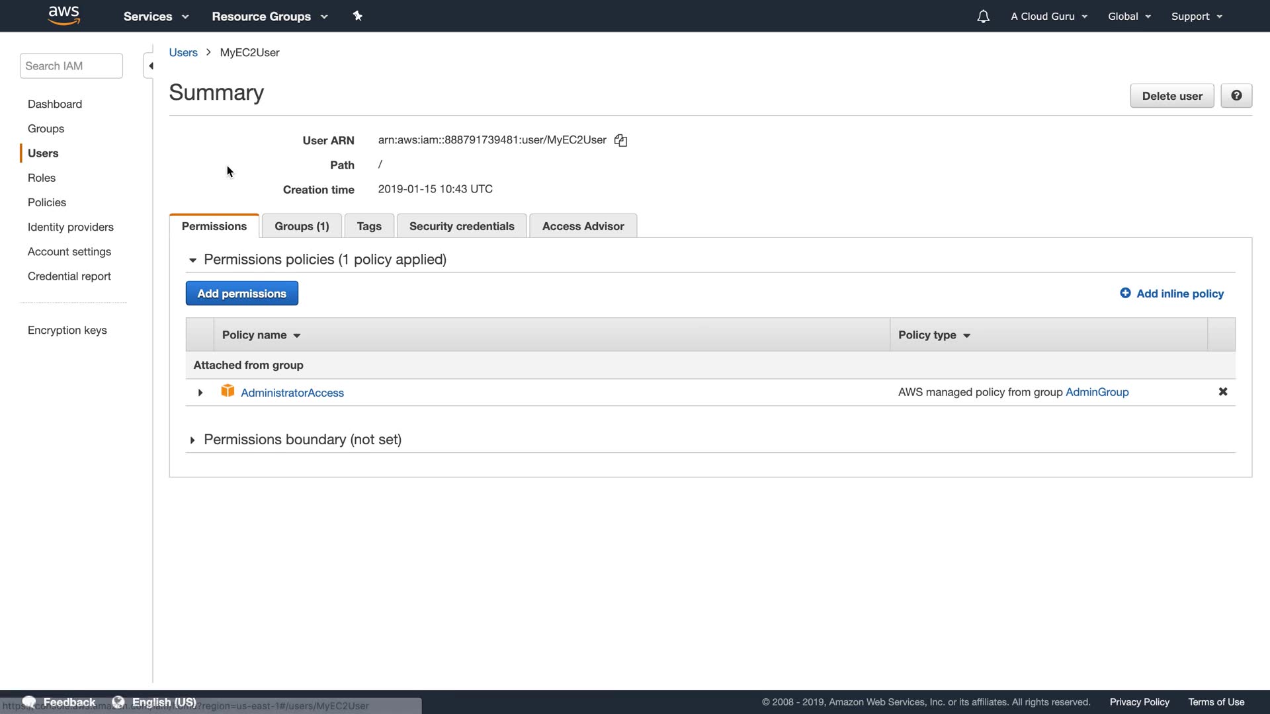
Task: Click the Add permissions button
Action: [241, 294]
